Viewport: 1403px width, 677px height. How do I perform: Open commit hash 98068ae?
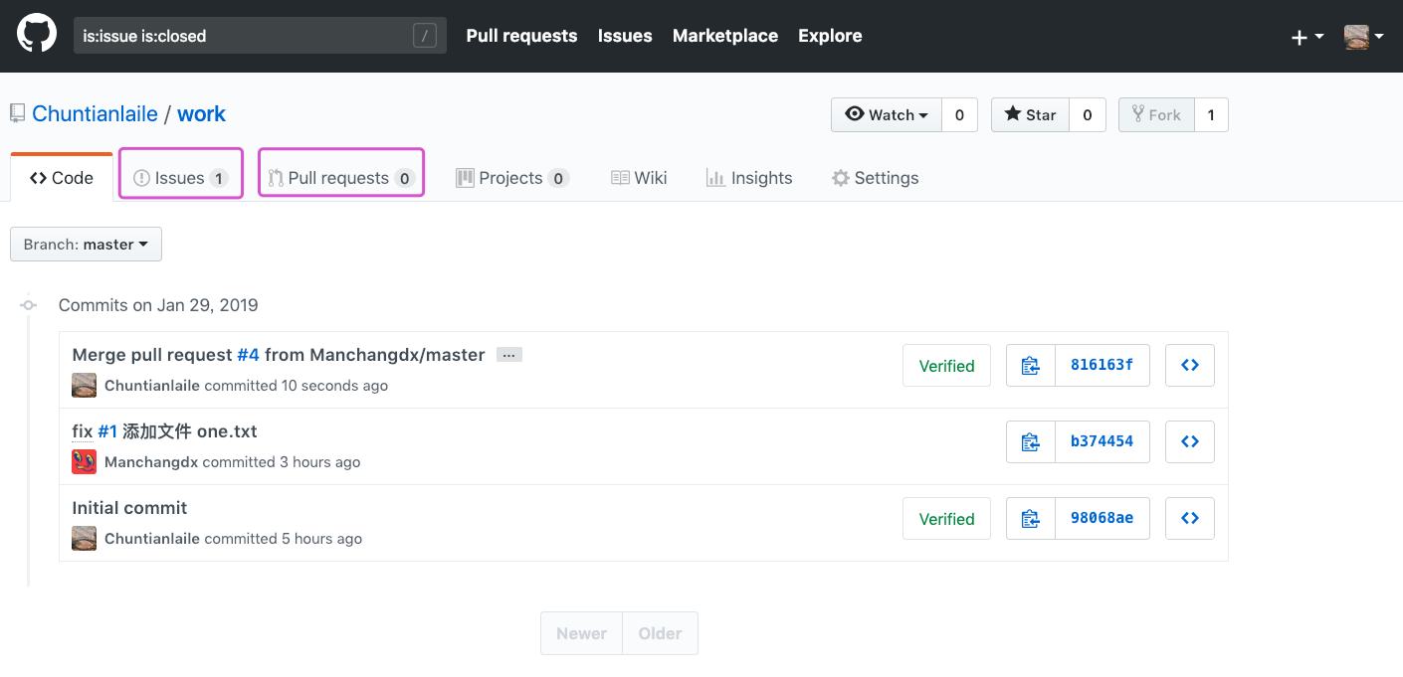(x=1102, y=518)
